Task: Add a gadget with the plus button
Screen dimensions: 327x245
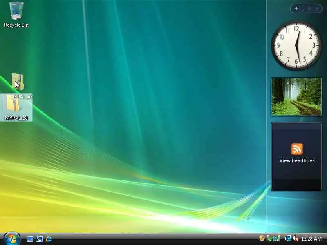Action: 296,9
